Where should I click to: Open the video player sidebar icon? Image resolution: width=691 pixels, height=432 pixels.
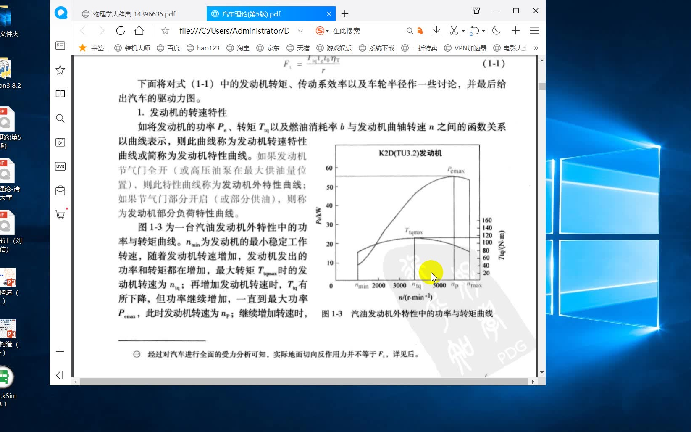coord(60,142)
